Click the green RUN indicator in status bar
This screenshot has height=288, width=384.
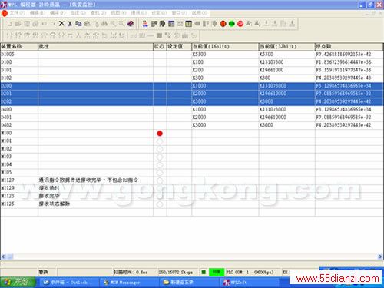click(x=217, y=272)
